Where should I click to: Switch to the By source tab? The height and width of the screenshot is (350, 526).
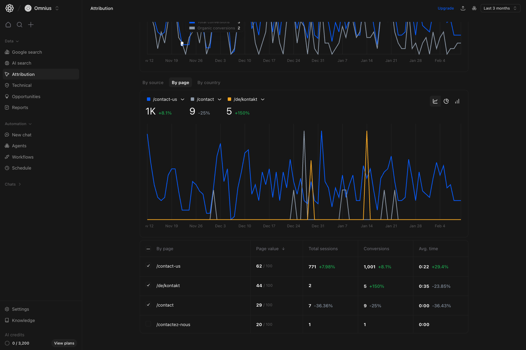pos(153,82)
